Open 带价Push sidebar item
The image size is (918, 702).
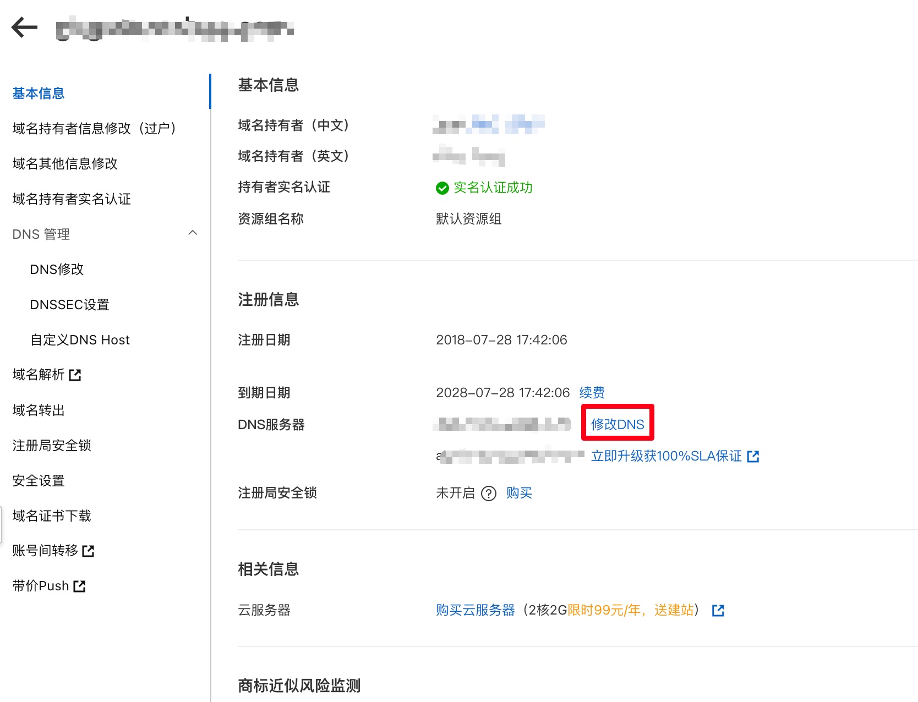coord(41,586)
